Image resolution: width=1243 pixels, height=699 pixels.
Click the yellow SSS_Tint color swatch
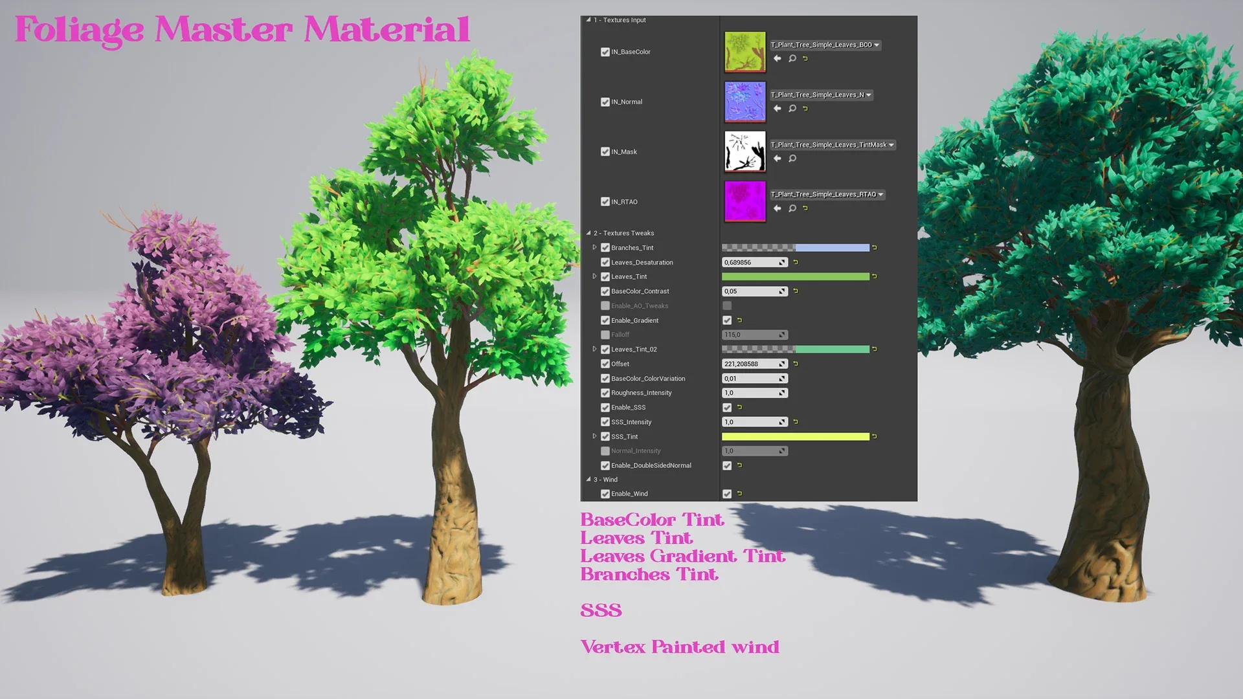coord(795,437)
